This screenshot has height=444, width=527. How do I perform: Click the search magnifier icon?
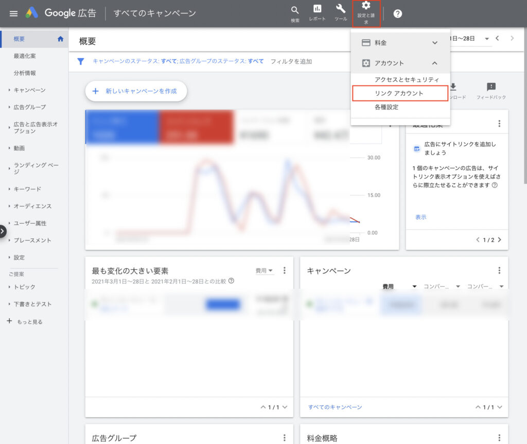[295, 10]
